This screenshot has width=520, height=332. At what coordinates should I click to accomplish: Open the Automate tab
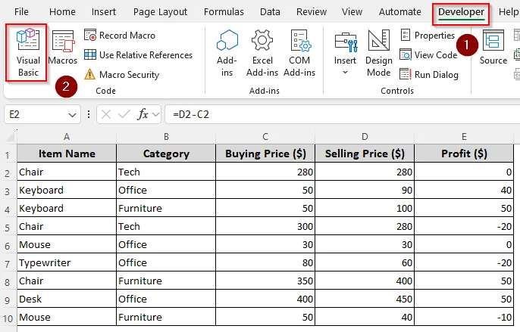(400, 12)
